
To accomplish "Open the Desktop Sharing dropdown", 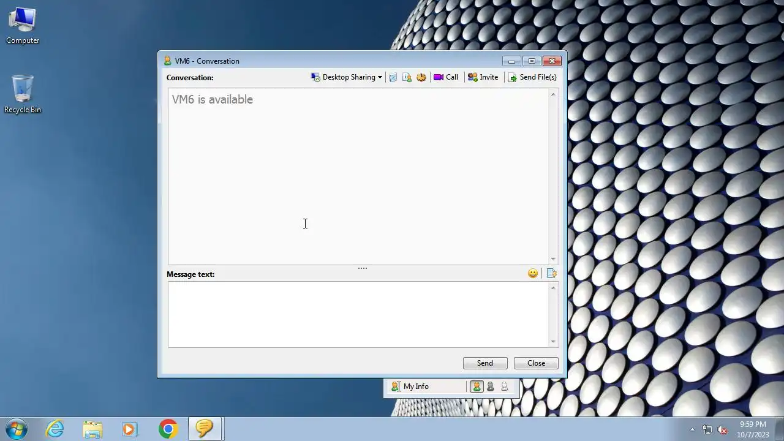I will [347, 77].
